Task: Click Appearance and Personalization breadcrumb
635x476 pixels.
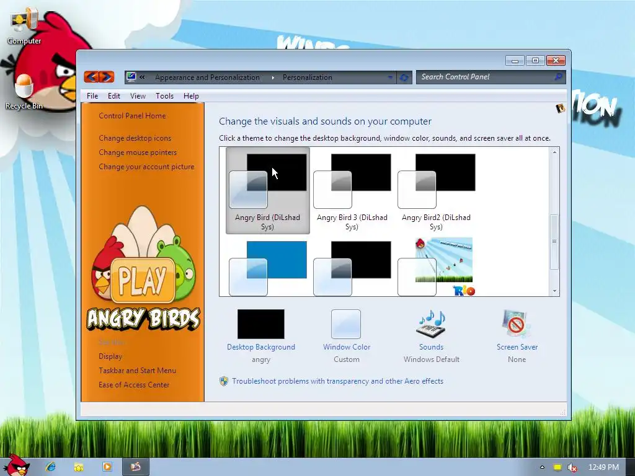Action: pos(207,77)
